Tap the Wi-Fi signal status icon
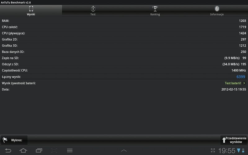The height and width of the screenshot is (155, 248). (x=239, y=150)
